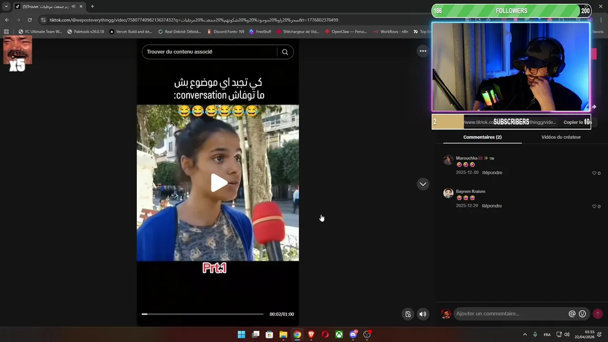Open Real-Debrid bookmark
Viewport: 608px width, 342px height.
tap(179, 32)
